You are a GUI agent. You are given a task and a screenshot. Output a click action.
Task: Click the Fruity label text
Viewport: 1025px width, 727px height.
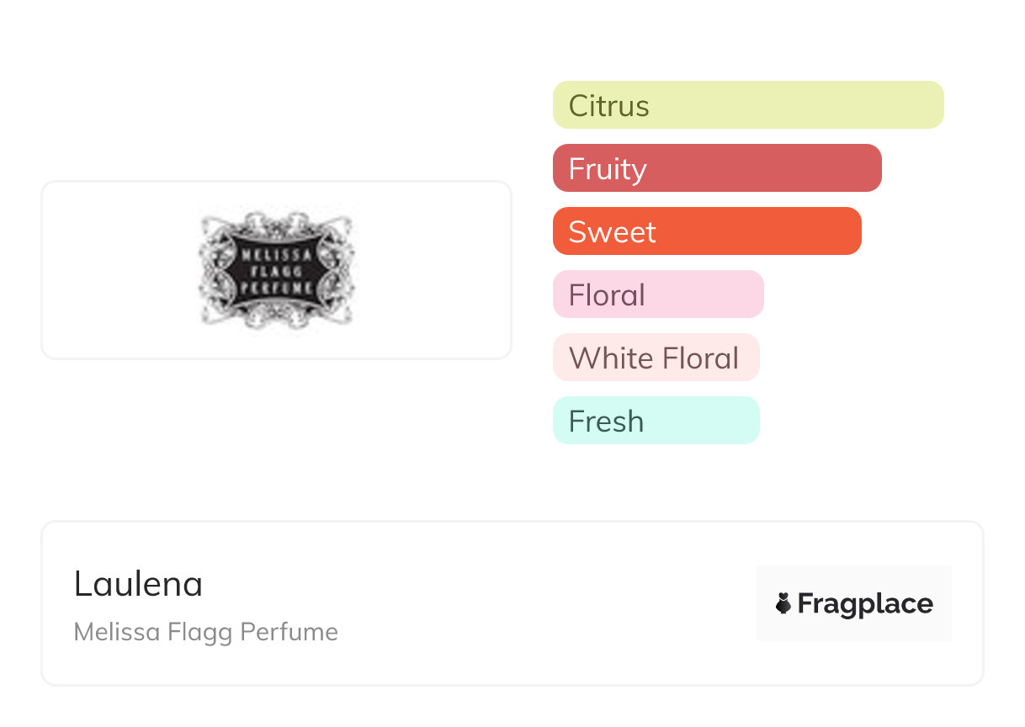pyautogui.click(x=608, y=169)
